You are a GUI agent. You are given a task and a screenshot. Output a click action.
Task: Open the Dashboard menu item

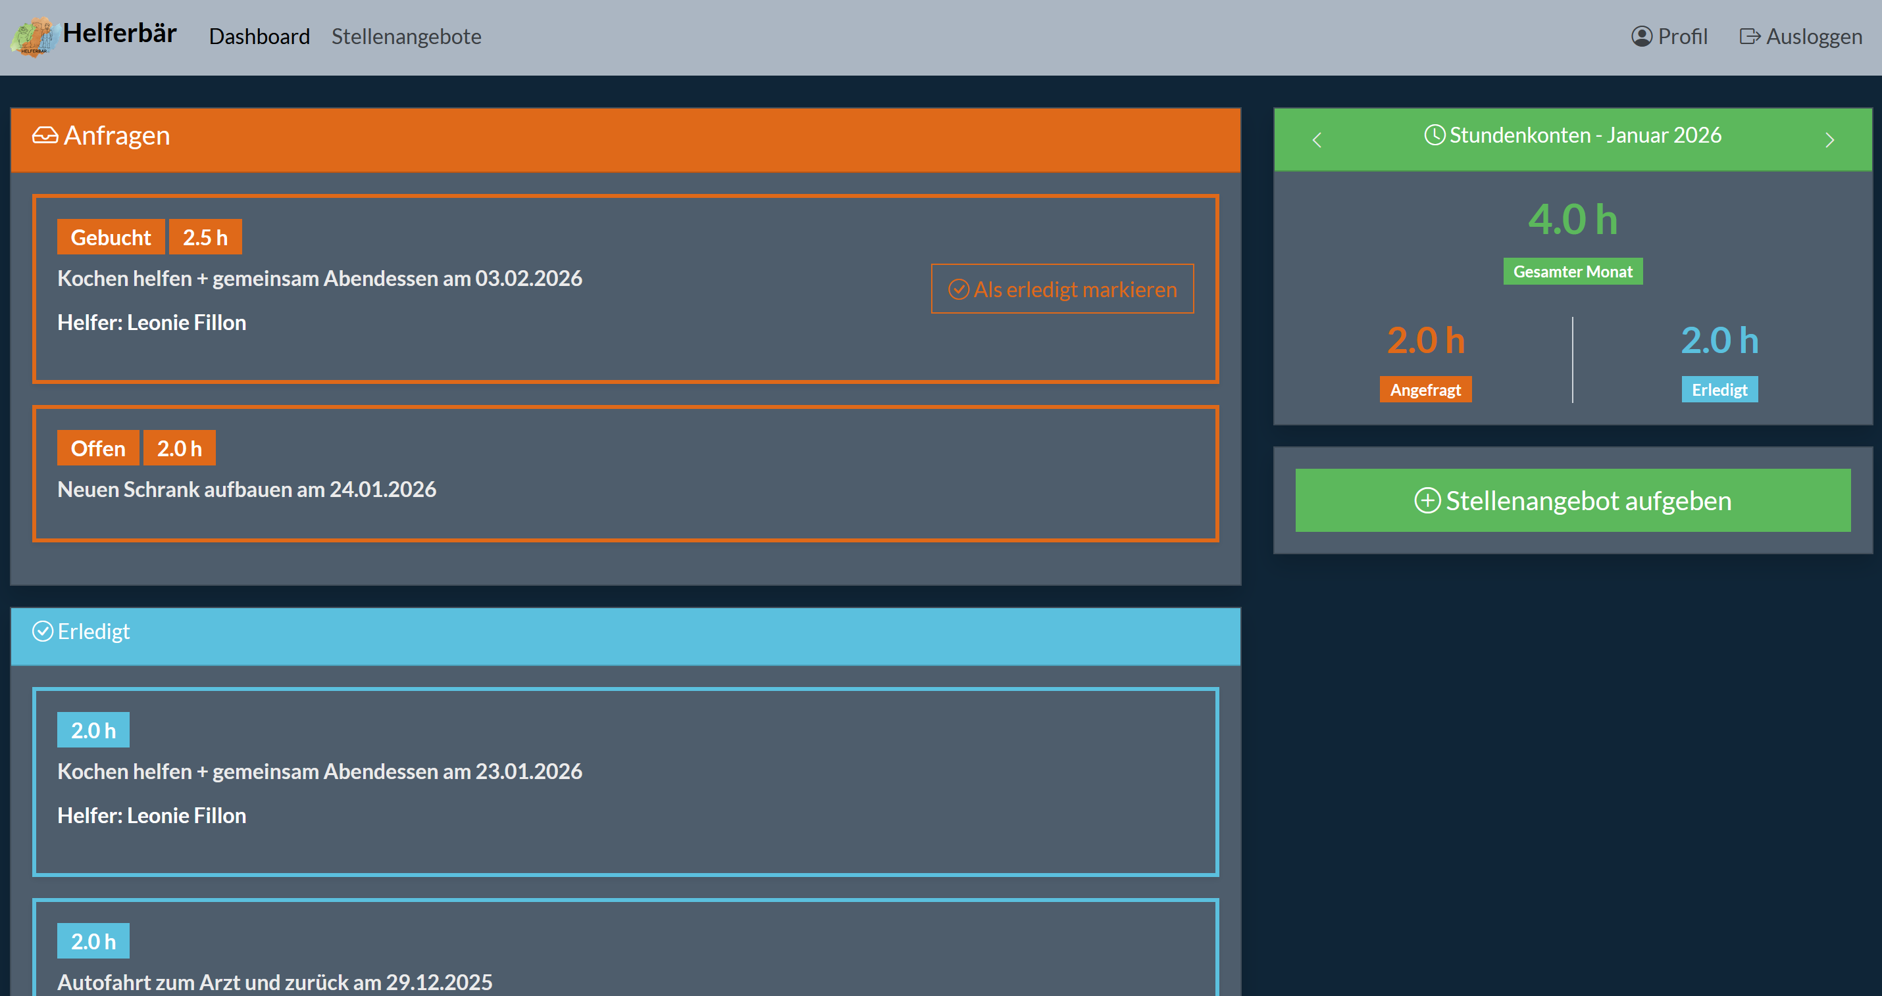point(259,36)
